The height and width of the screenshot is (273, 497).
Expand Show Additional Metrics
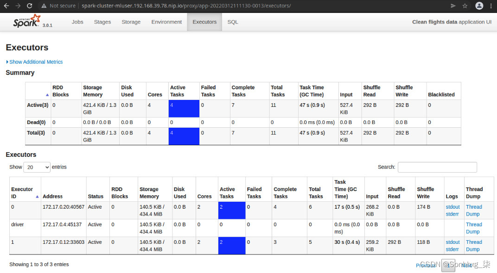pyautogui.click(x=35, y=62)
